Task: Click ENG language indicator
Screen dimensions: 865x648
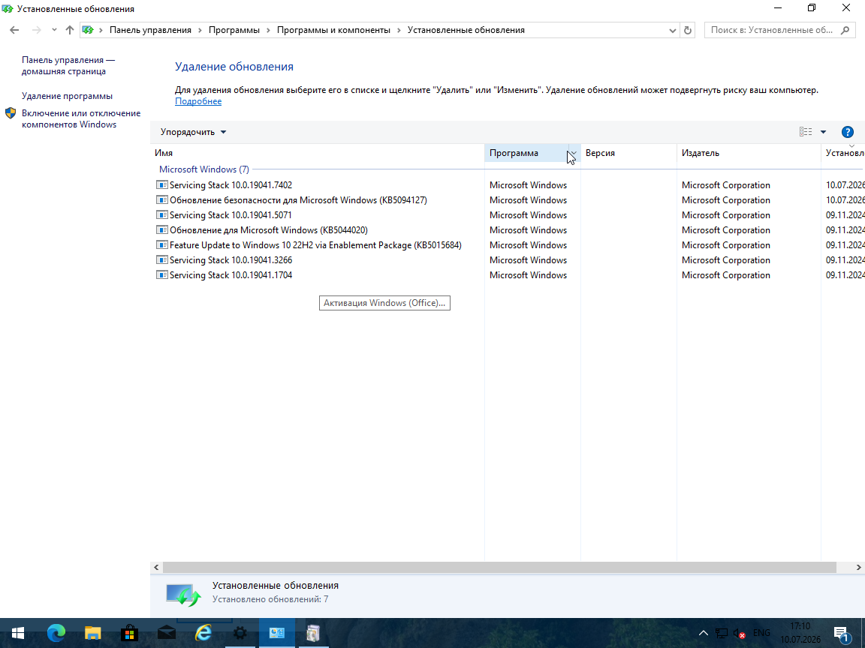Action: [x=761, y=633]
